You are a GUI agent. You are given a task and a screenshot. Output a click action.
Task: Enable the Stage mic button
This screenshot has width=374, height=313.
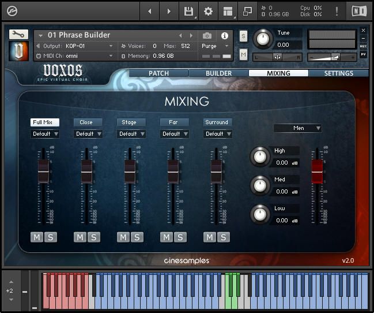pos(131,122)
